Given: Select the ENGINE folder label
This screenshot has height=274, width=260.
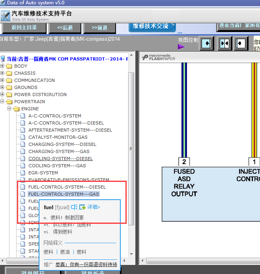Looking at the screenshot, I should [x=30, y=109].
